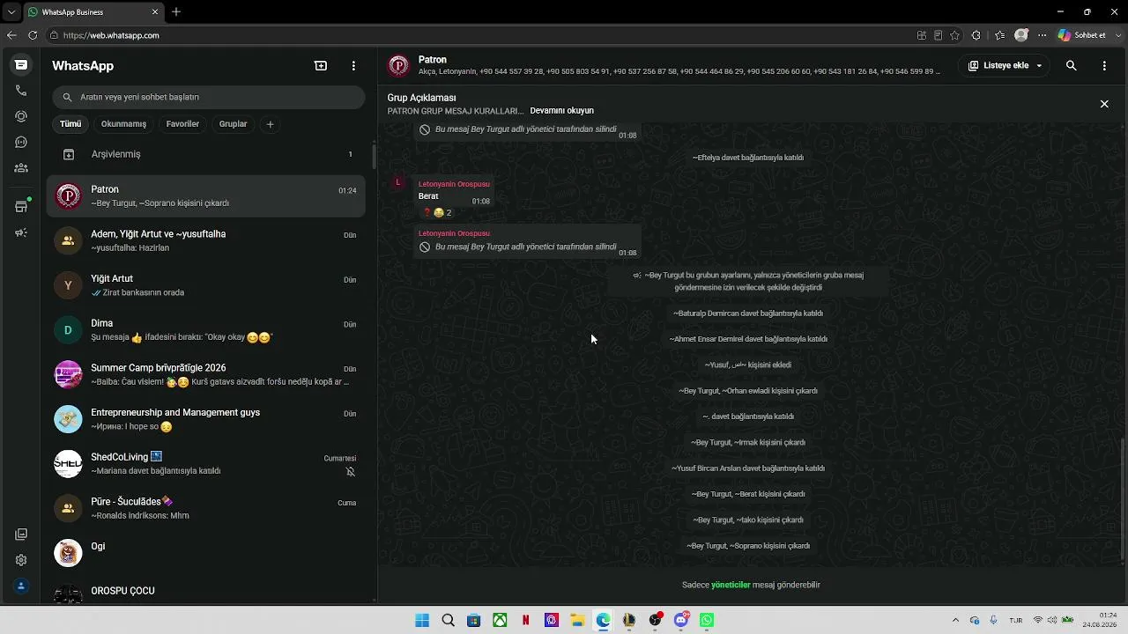Click yöneticiler link at the bottom
Screen dimensions: 1128x634
(731, 585)
